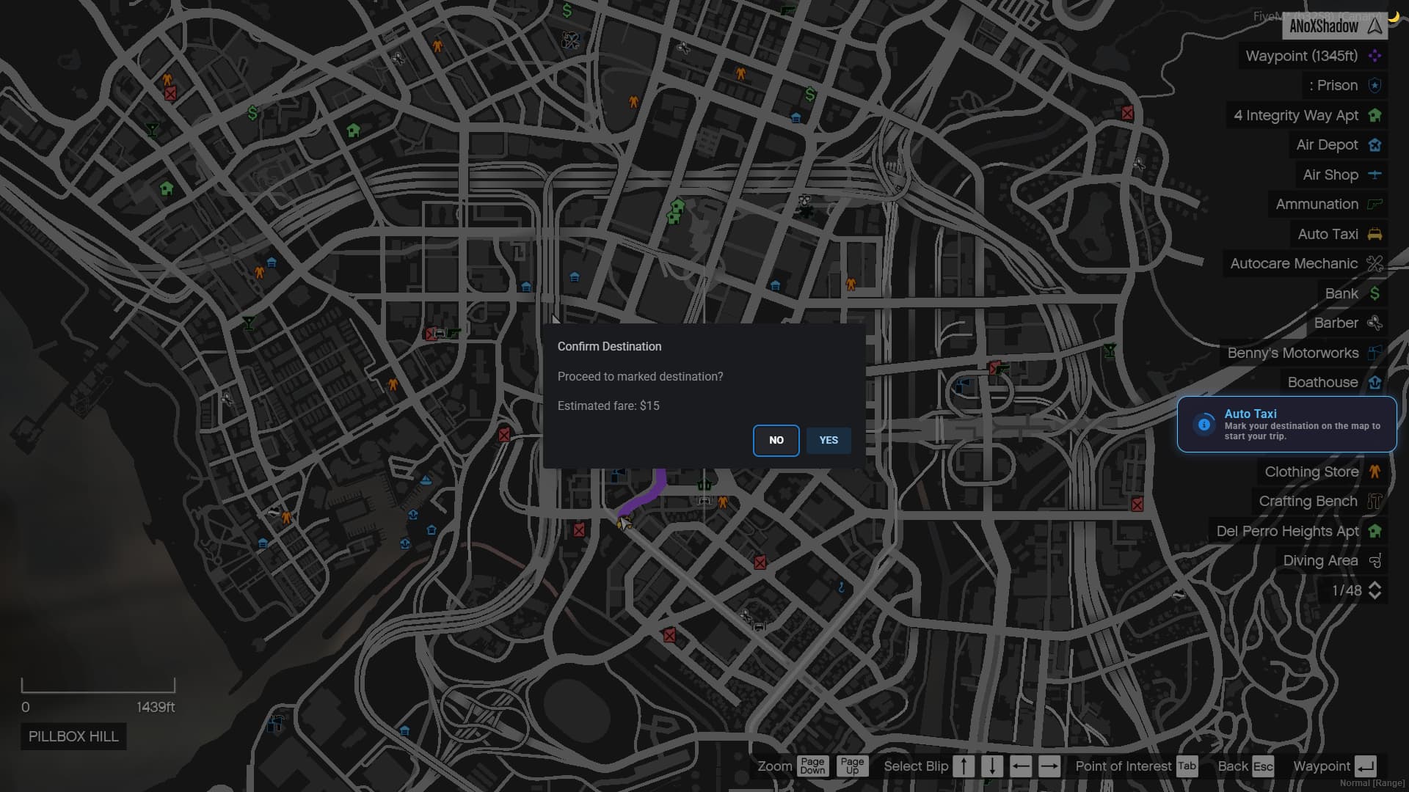Select Air Depot in legend
1409x792 pixels.
click(1337, 144)
